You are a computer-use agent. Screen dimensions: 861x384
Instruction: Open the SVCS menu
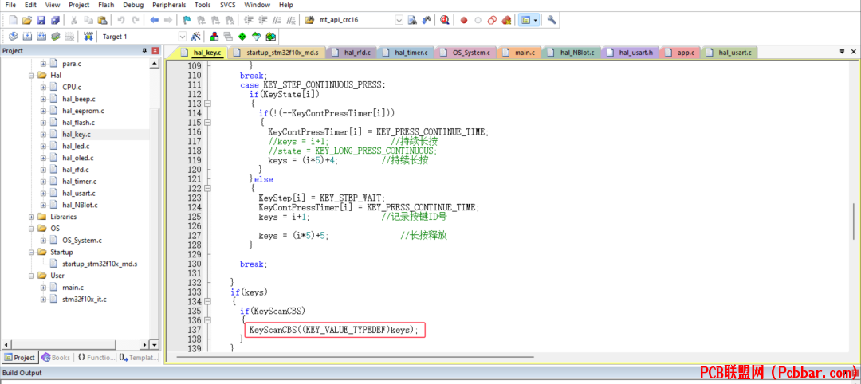tap(228, 5)
